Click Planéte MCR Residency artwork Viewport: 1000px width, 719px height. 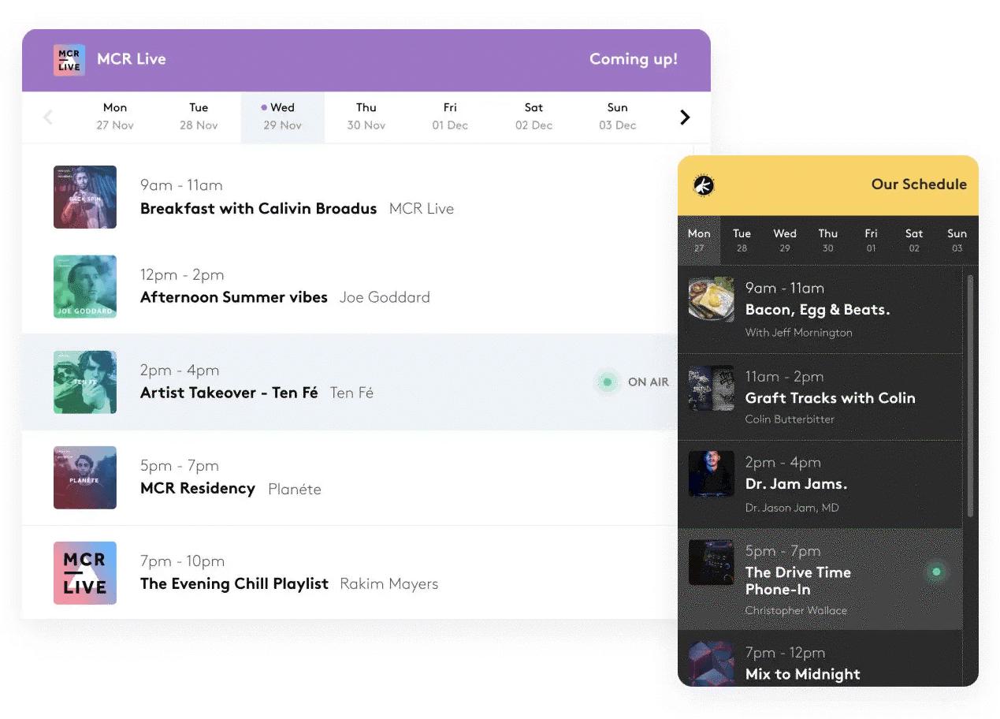pyautogui.click(x=85, y=478)
